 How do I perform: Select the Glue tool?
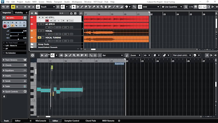pyautogui.click(x=94, y=7)
